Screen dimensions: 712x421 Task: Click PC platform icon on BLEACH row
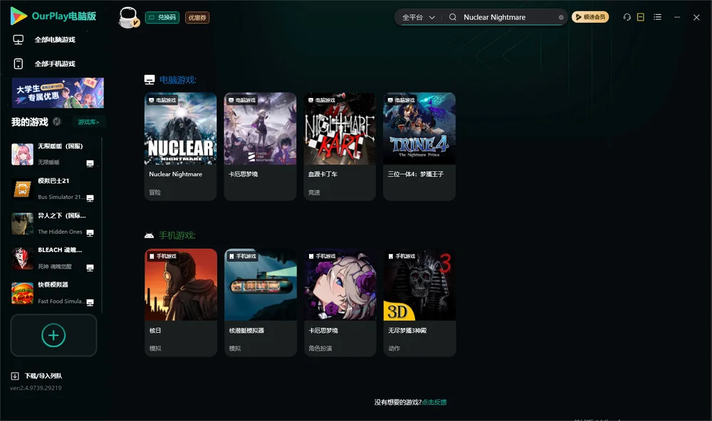[x=90, y=268]
